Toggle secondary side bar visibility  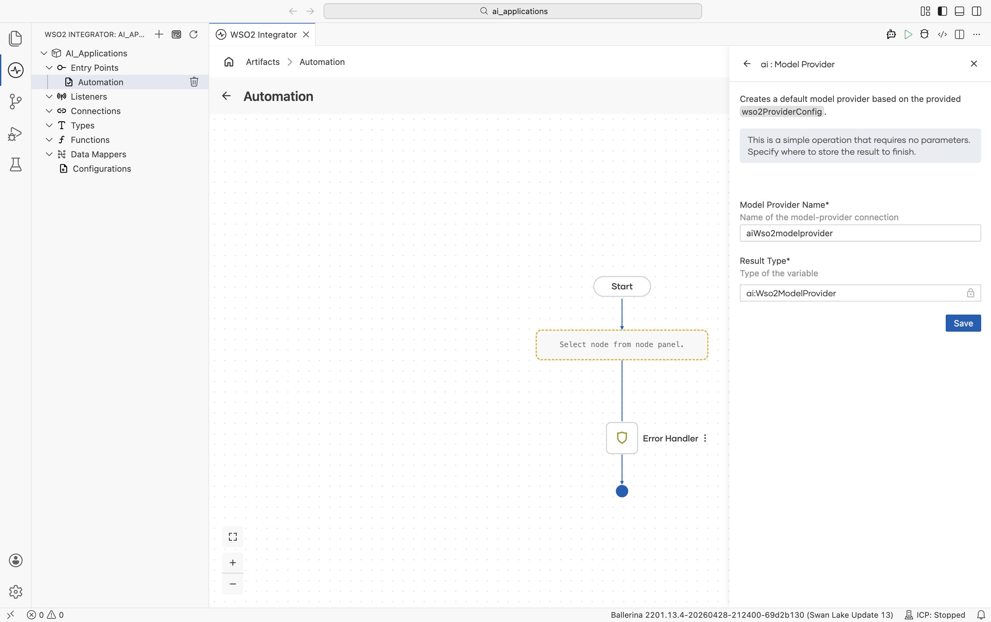pos(976,11)
